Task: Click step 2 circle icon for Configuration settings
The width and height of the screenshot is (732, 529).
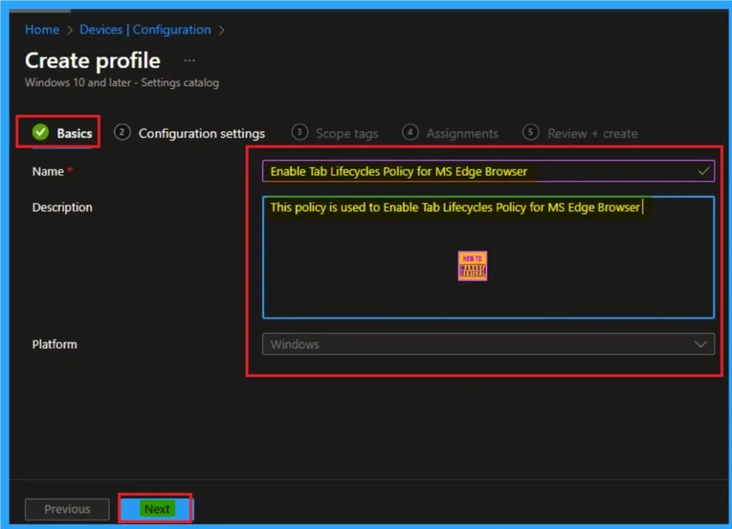Action: (122, 132)
